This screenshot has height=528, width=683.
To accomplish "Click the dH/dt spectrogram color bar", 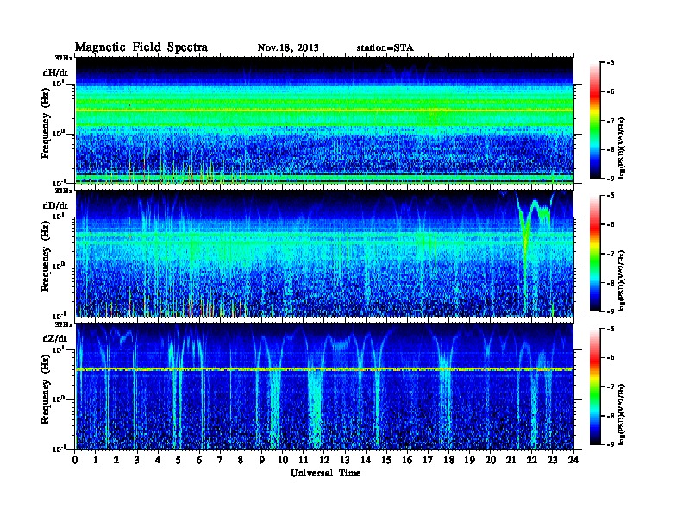I will coord(595,121).
